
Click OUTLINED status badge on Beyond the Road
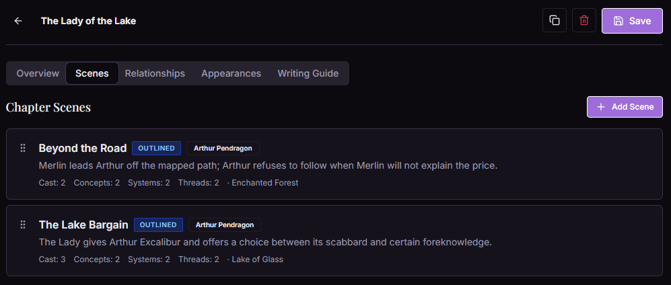[156, 149]
